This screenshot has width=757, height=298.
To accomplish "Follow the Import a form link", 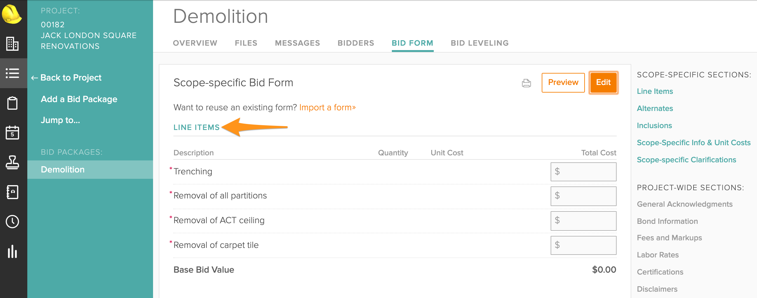I will [x=327, y=107].
